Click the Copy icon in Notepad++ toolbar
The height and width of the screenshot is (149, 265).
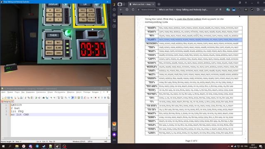click(29, 98)
